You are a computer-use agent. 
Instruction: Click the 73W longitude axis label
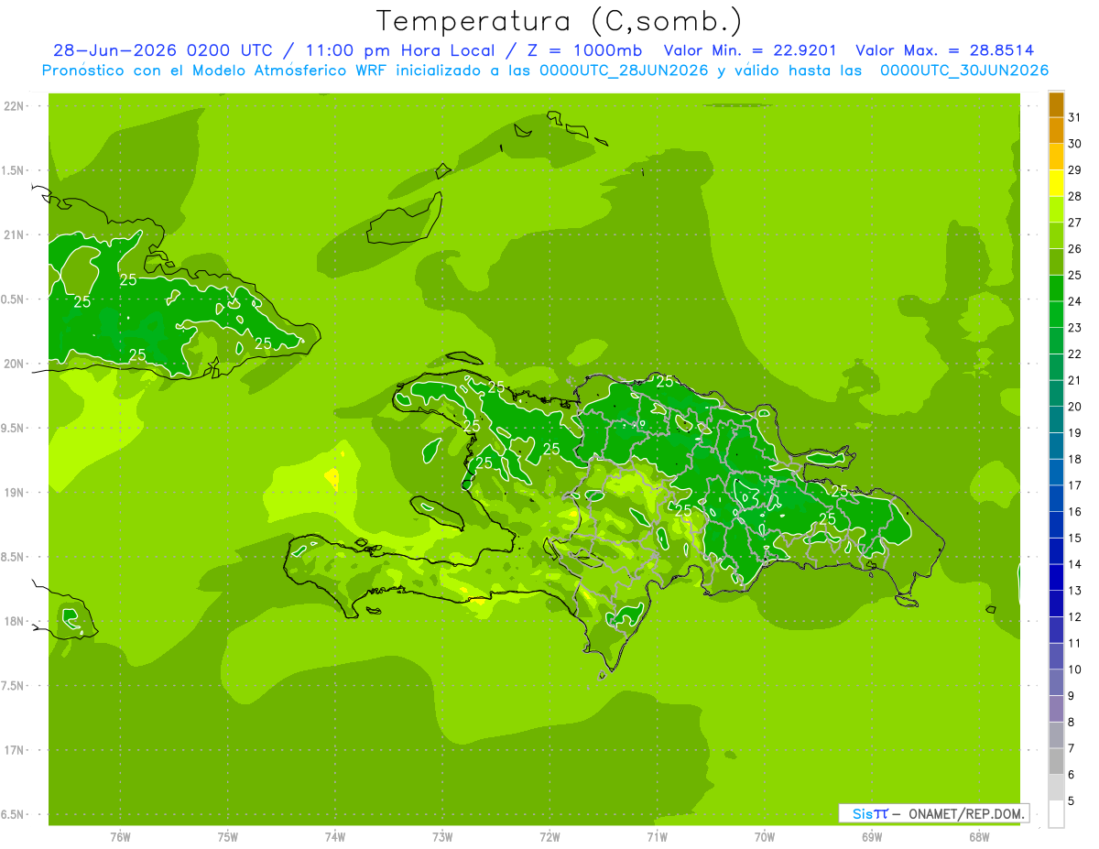(442, 837)
